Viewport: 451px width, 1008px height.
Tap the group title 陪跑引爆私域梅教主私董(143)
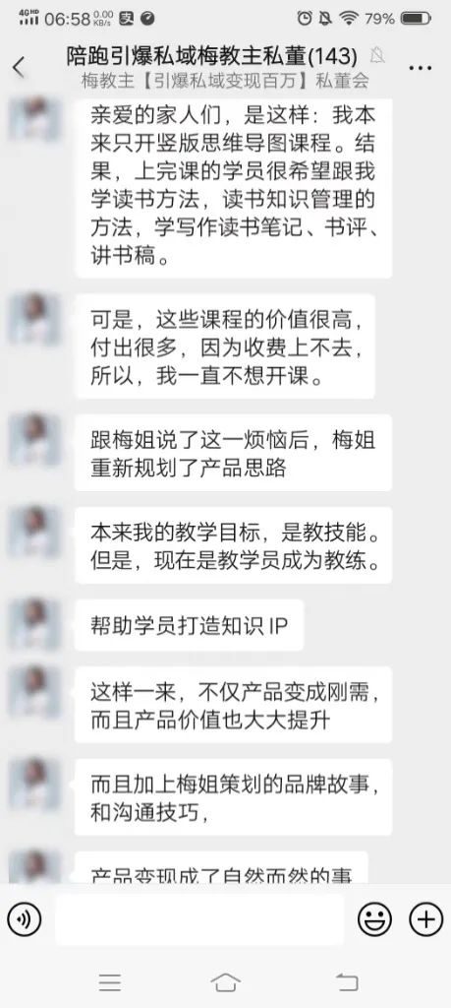coord(211,56)
